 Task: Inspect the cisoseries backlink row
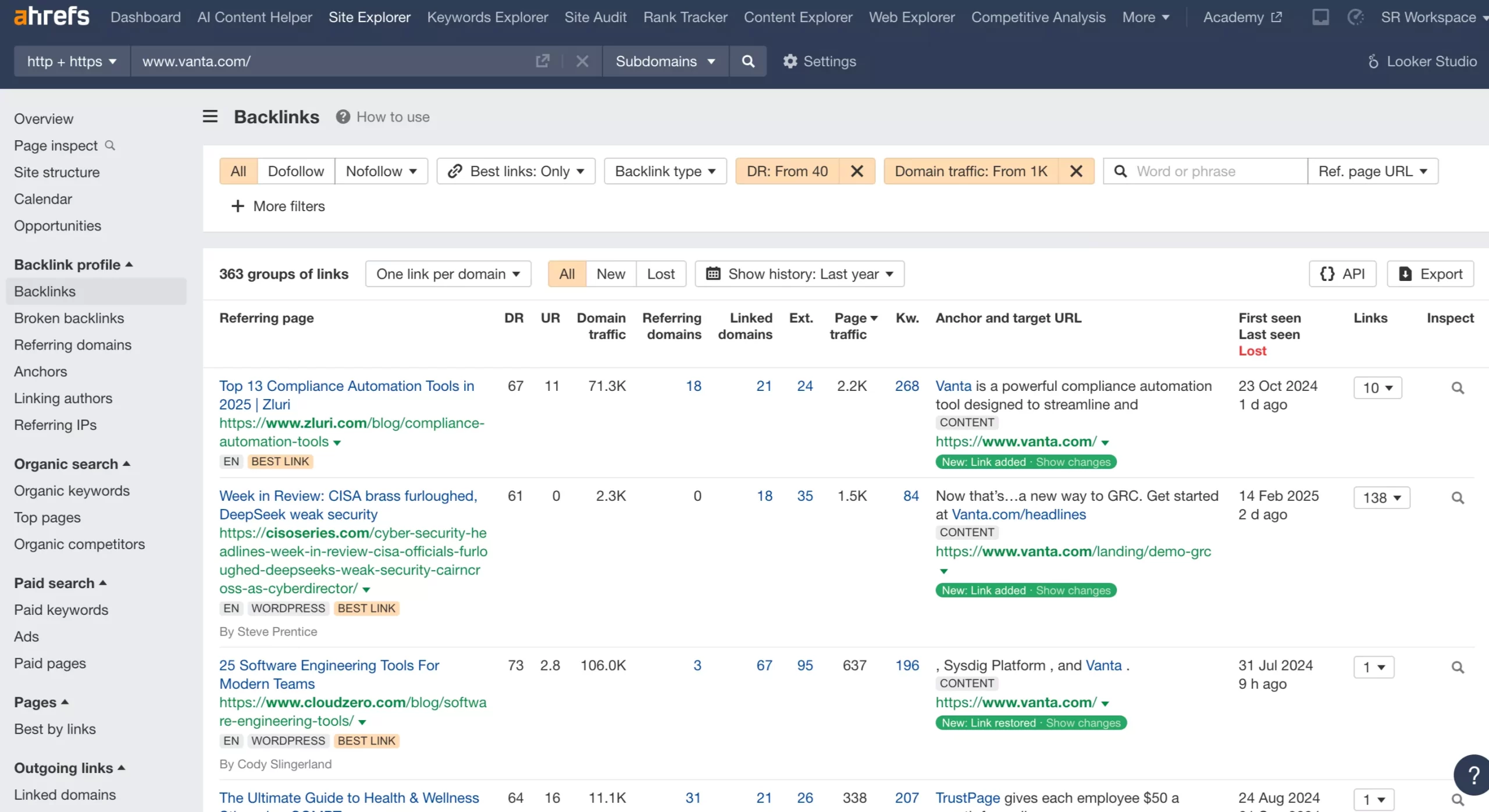tap(1458, 497)
